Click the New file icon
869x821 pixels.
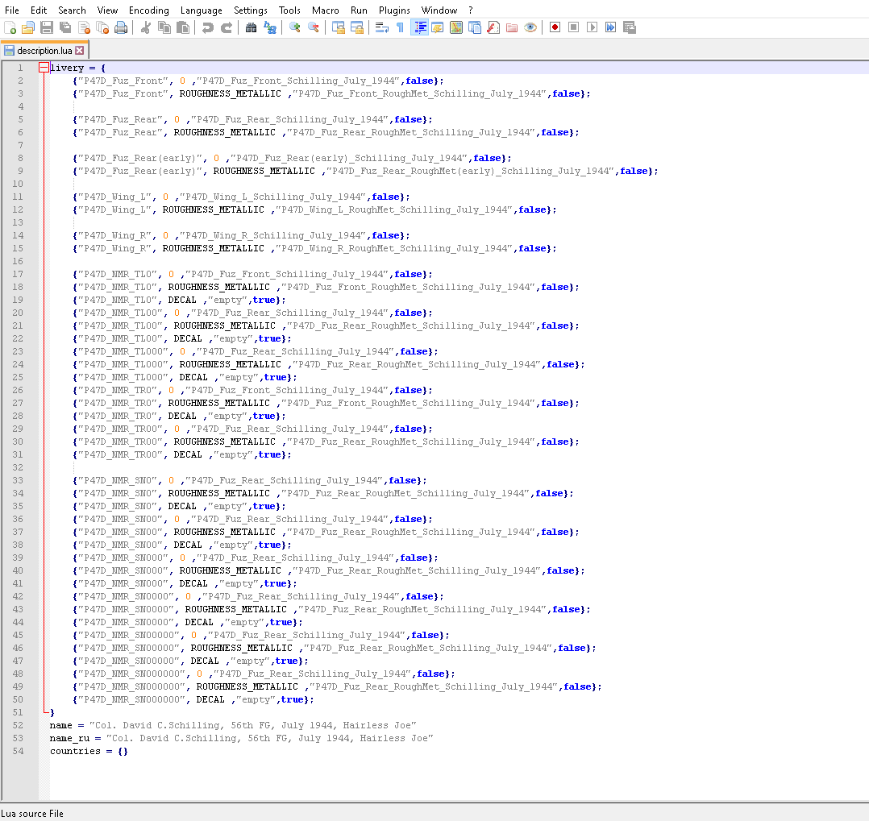pos(10,27)
